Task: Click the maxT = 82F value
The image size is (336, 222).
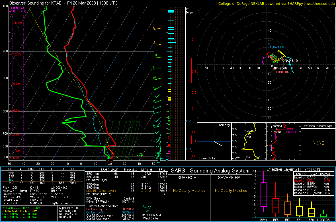Action: pyautogui.click(x=39, y=197)
